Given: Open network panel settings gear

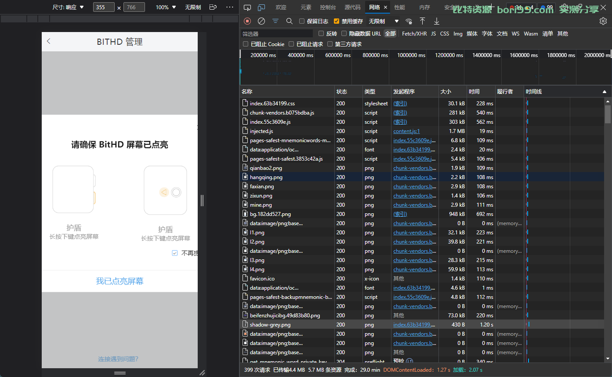Looking at the screenshot, I should point(603,21).
